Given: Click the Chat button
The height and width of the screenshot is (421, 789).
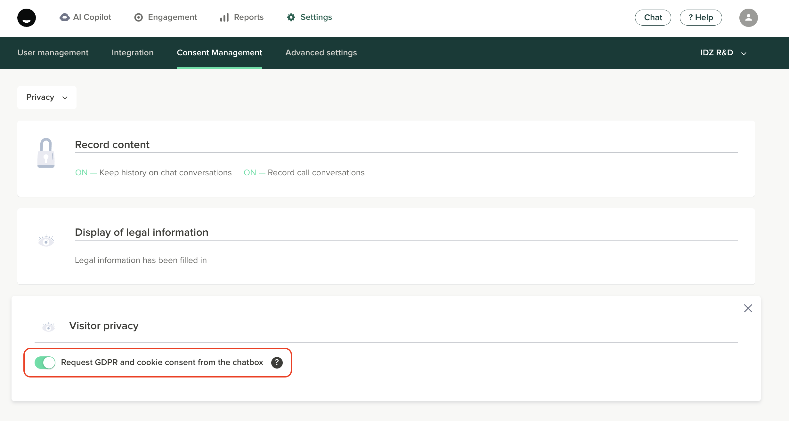Looking at the screenshot, I should 653,18.
